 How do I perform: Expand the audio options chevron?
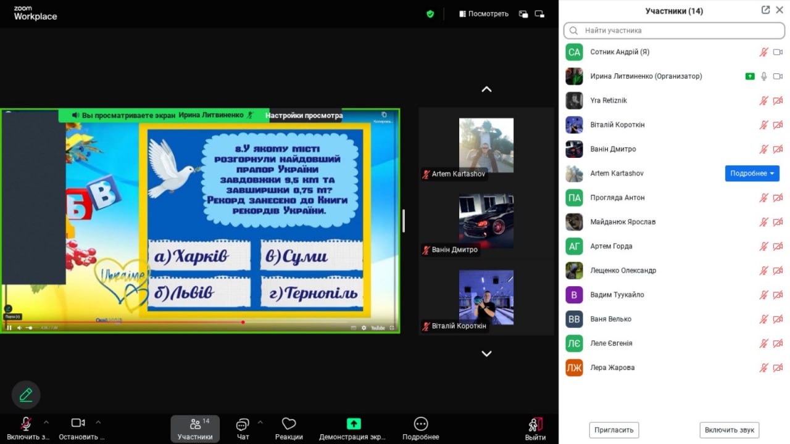click(x=46, y=422)
